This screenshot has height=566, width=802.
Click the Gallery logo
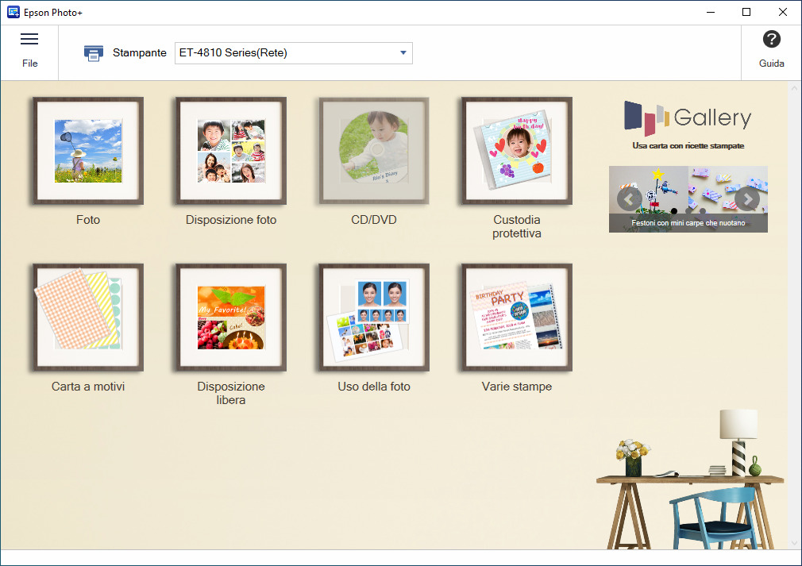click(x=688, y=119)
